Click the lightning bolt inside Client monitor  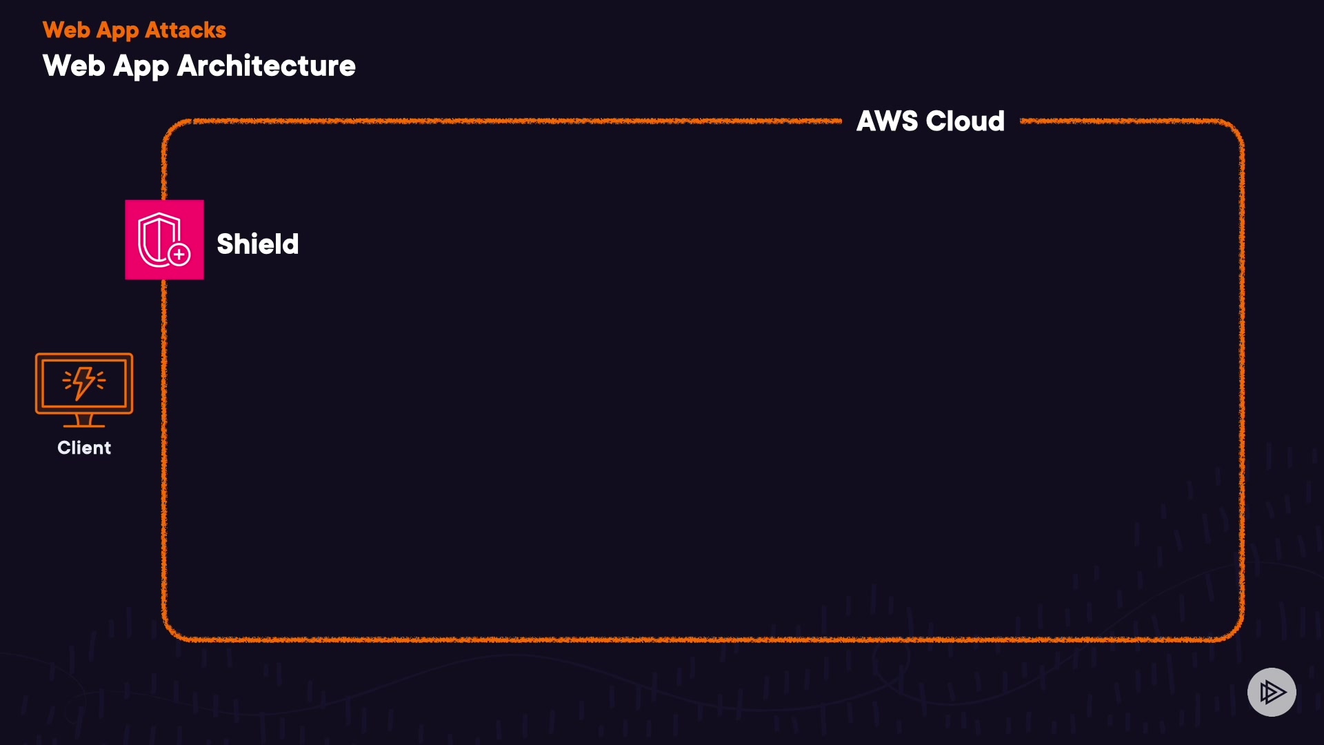(83, 383)
